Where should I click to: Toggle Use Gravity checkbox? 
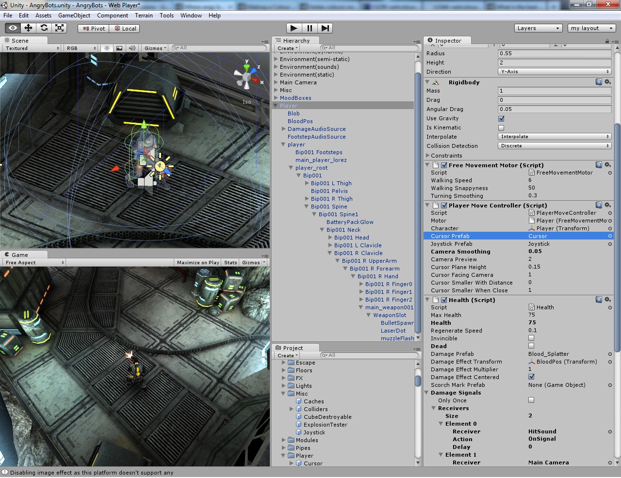click(x=501, y=119)
